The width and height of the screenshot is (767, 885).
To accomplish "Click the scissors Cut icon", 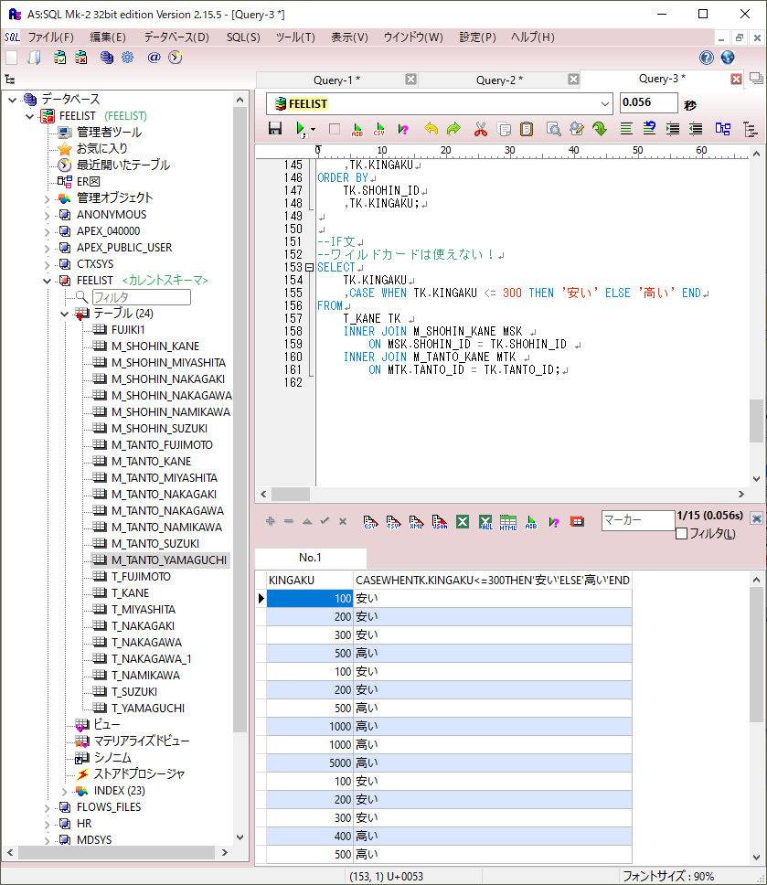I will tap(480, 130).
